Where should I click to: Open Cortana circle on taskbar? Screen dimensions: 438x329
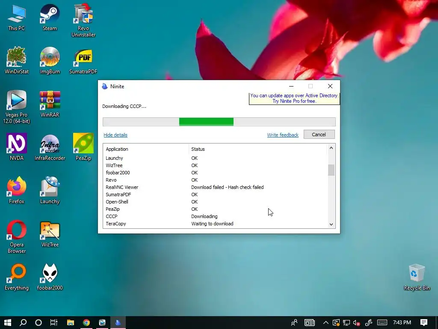38,323
